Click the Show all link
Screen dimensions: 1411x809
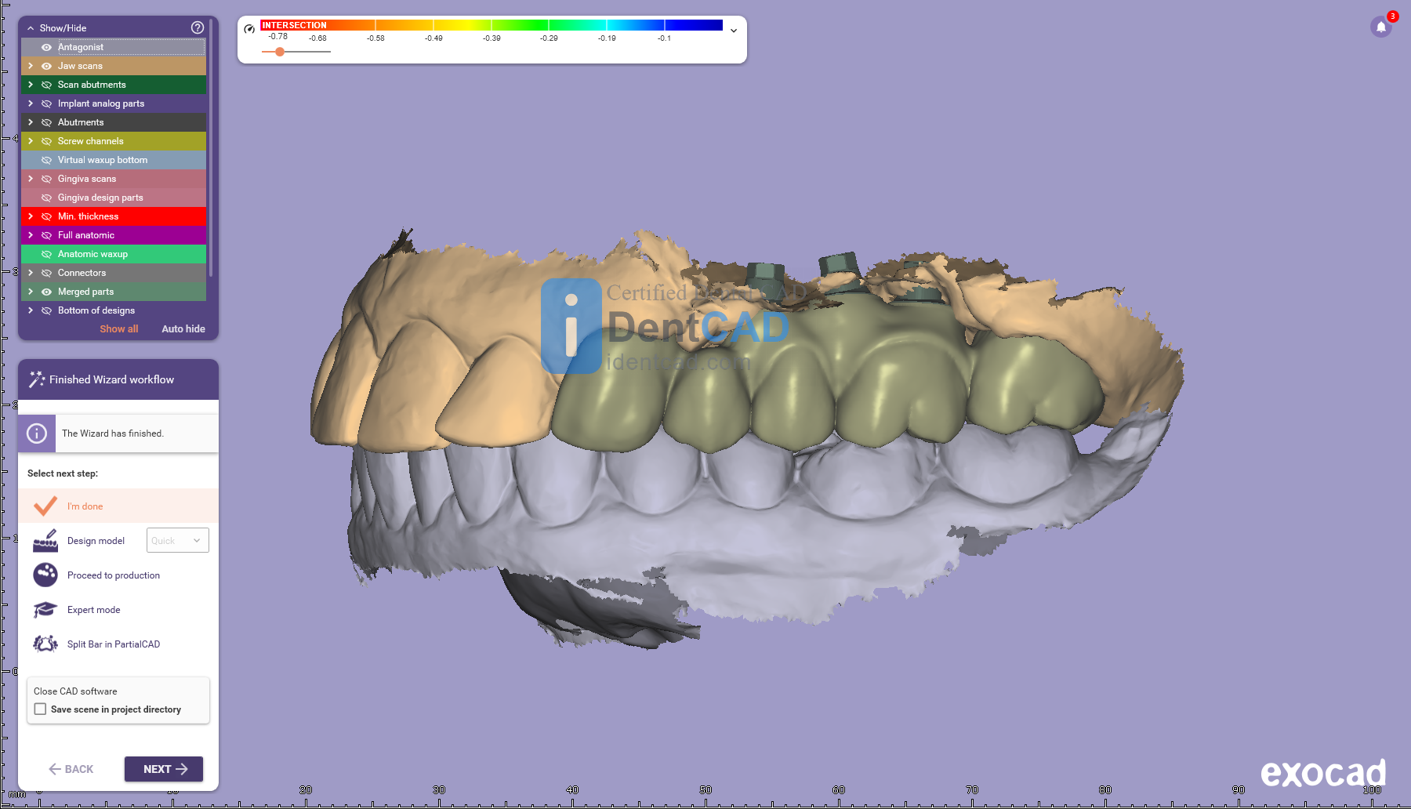(x=118, y=329)
